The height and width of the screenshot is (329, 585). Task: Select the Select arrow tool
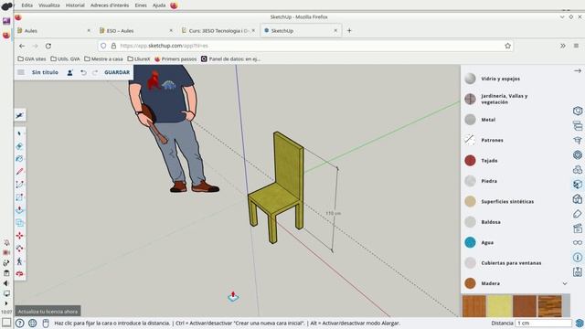tap(20, 133)
